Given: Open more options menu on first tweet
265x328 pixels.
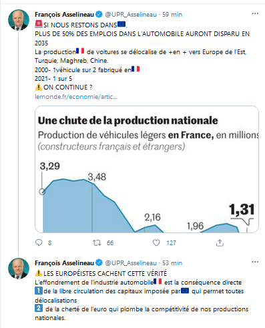Looking at the screenshot, I should pos(255,14).
